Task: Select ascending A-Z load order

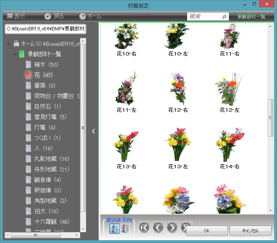Action: pyautogui.click(x=115, y=229)
